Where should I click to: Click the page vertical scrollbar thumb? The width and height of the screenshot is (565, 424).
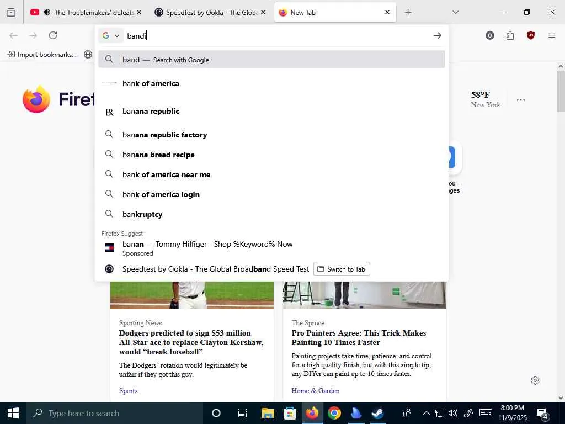(x=561, y=91)
